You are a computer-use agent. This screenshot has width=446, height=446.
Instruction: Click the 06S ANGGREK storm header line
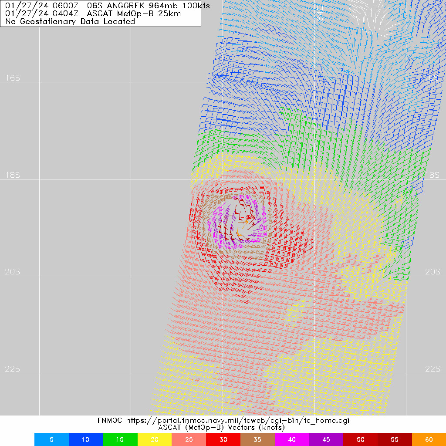(x=107, y=6)
